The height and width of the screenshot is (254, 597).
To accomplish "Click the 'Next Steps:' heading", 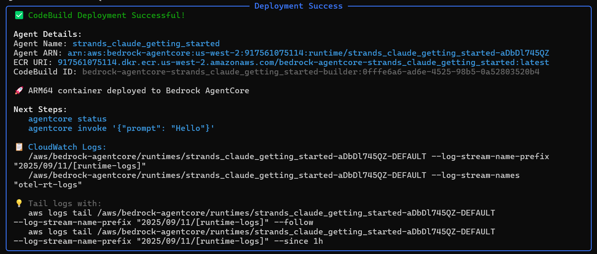I will (x=41, y=110).
